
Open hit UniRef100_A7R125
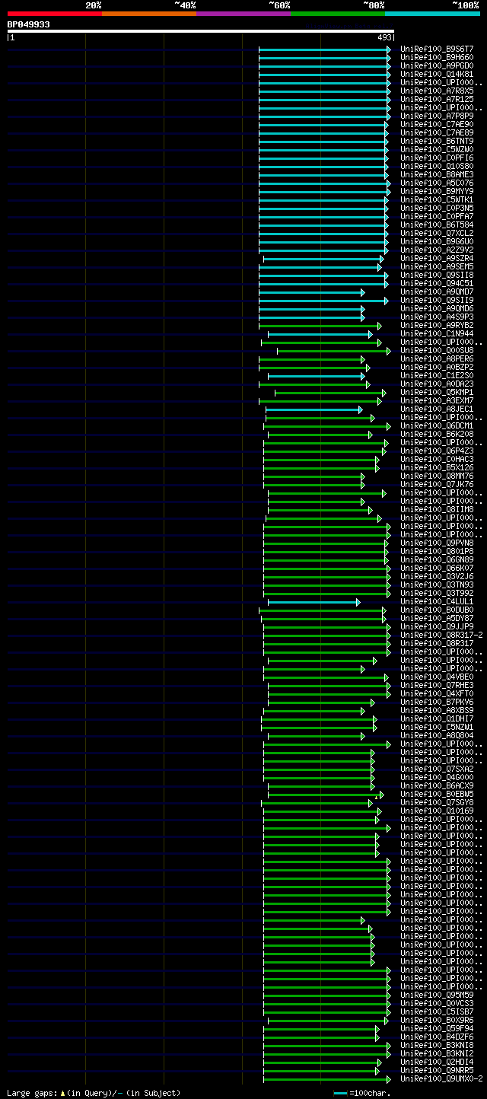click(x=437, y=99)
